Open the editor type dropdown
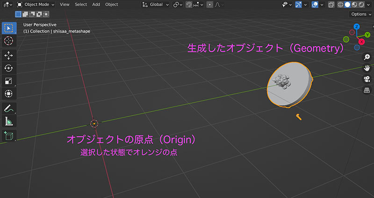 7,5
